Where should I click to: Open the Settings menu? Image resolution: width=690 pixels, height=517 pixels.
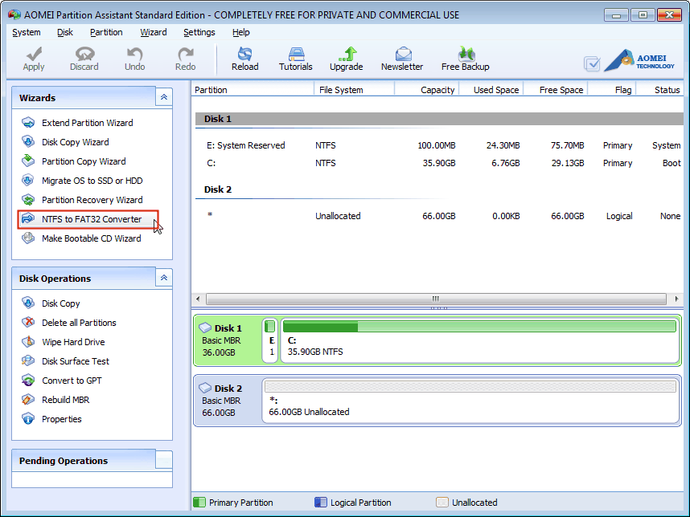coord(199,32)
